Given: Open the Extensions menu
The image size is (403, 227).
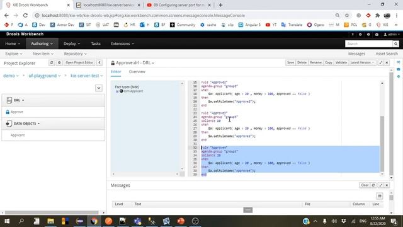Looking at the screenshot, I should 122,44.
